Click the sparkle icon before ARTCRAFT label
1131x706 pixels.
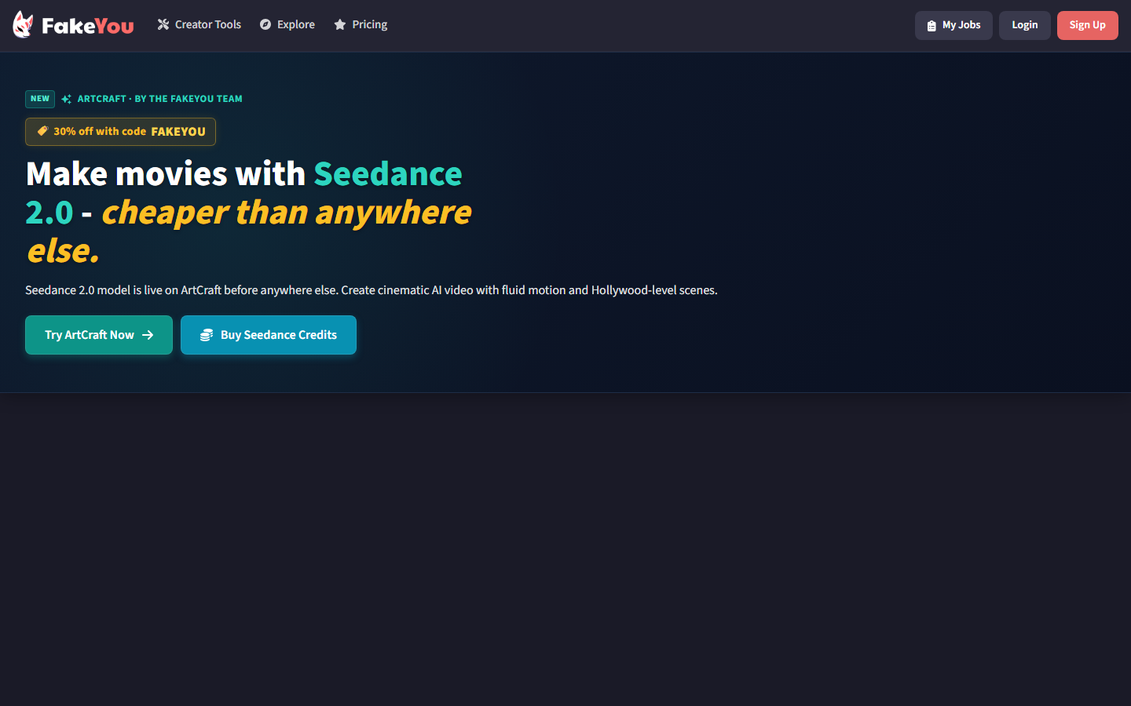click(x=67, y=99)
